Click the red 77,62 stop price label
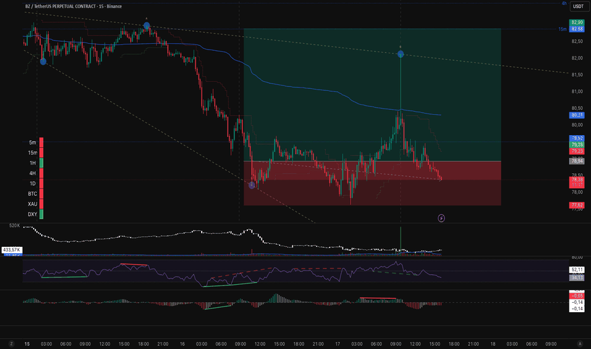 click(x=576, y=205)
